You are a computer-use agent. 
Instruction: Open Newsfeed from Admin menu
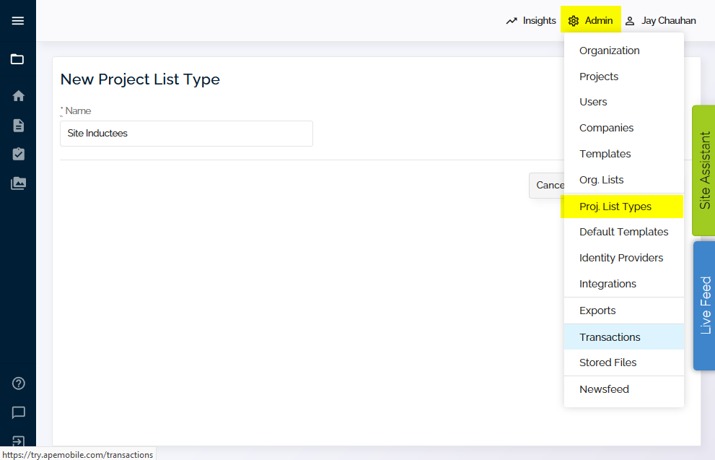pos(624,390)
